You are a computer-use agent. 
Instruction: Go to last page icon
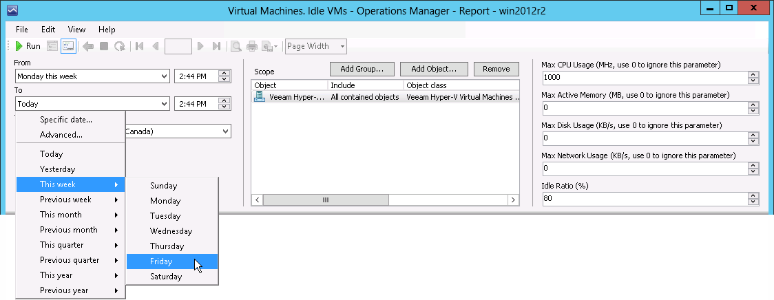pos(216,46)
